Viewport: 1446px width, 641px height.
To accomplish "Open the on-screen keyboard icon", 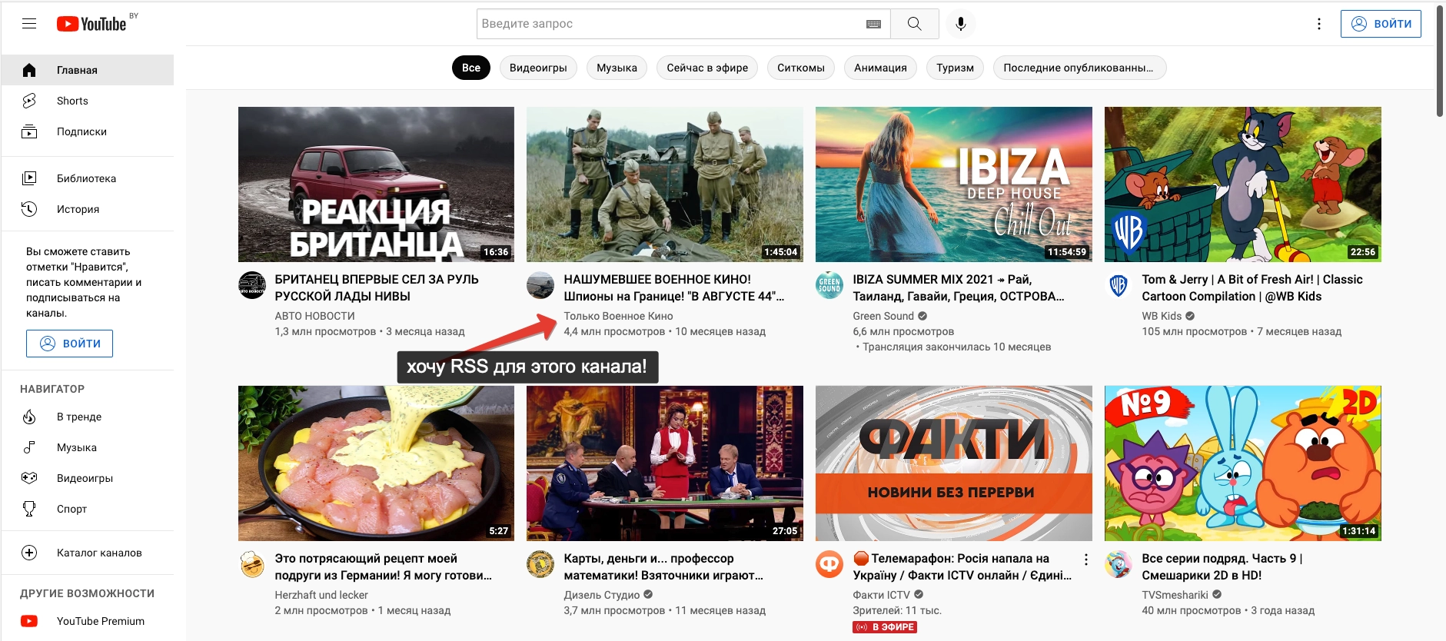I will point(873,24).
